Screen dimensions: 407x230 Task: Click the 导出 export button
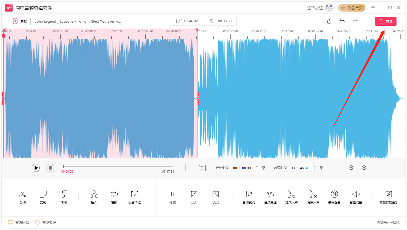tap(386, 21)
